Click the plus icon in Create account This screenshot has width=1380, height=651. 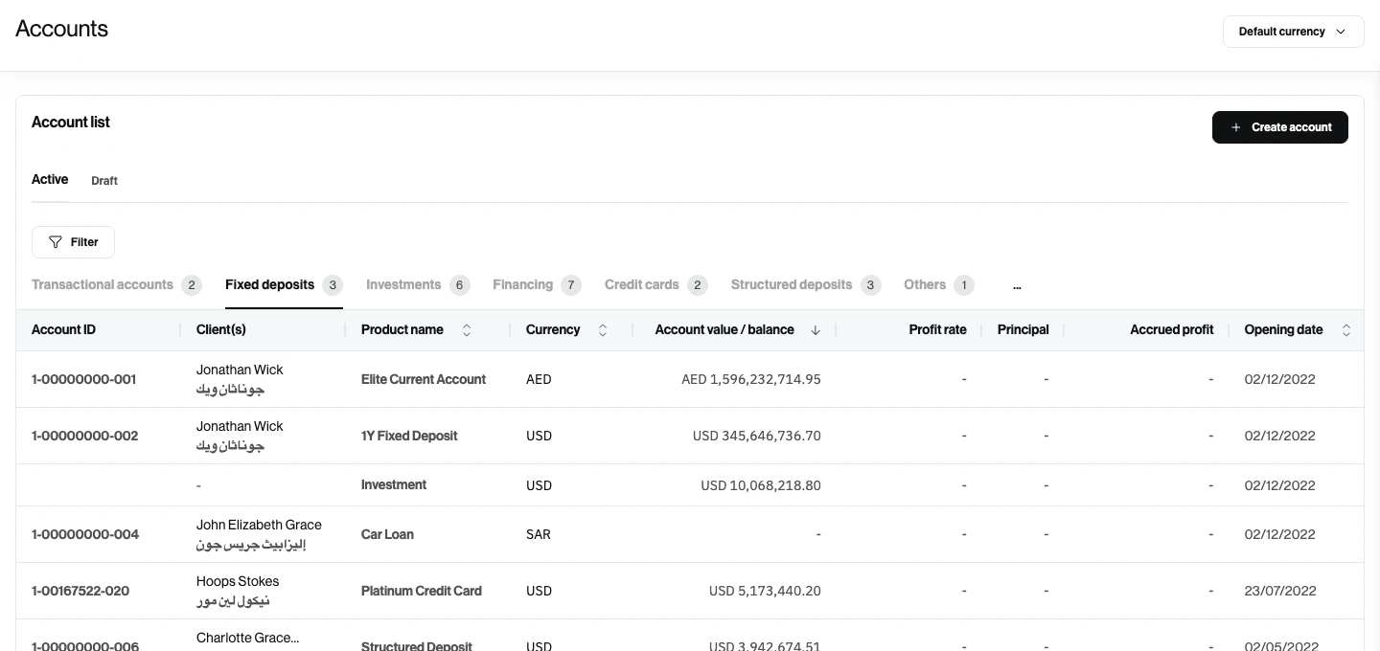[x=1235, y=127]
